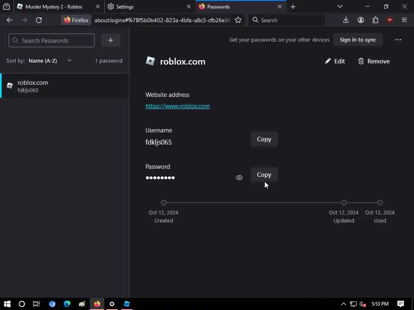The image size is (414, 310).
Task: Open the volume control in system tray
Action: coord(363,304)
